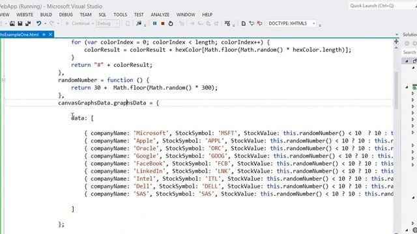Undo the last edit
This screenshot has height=234, width=417.
tap(39, 23)
